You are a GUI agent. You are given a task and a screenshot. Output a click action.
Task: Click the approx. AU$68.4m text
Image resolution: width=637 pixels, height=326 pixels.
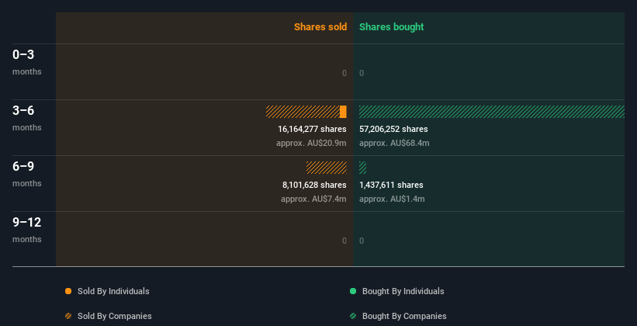394,143
